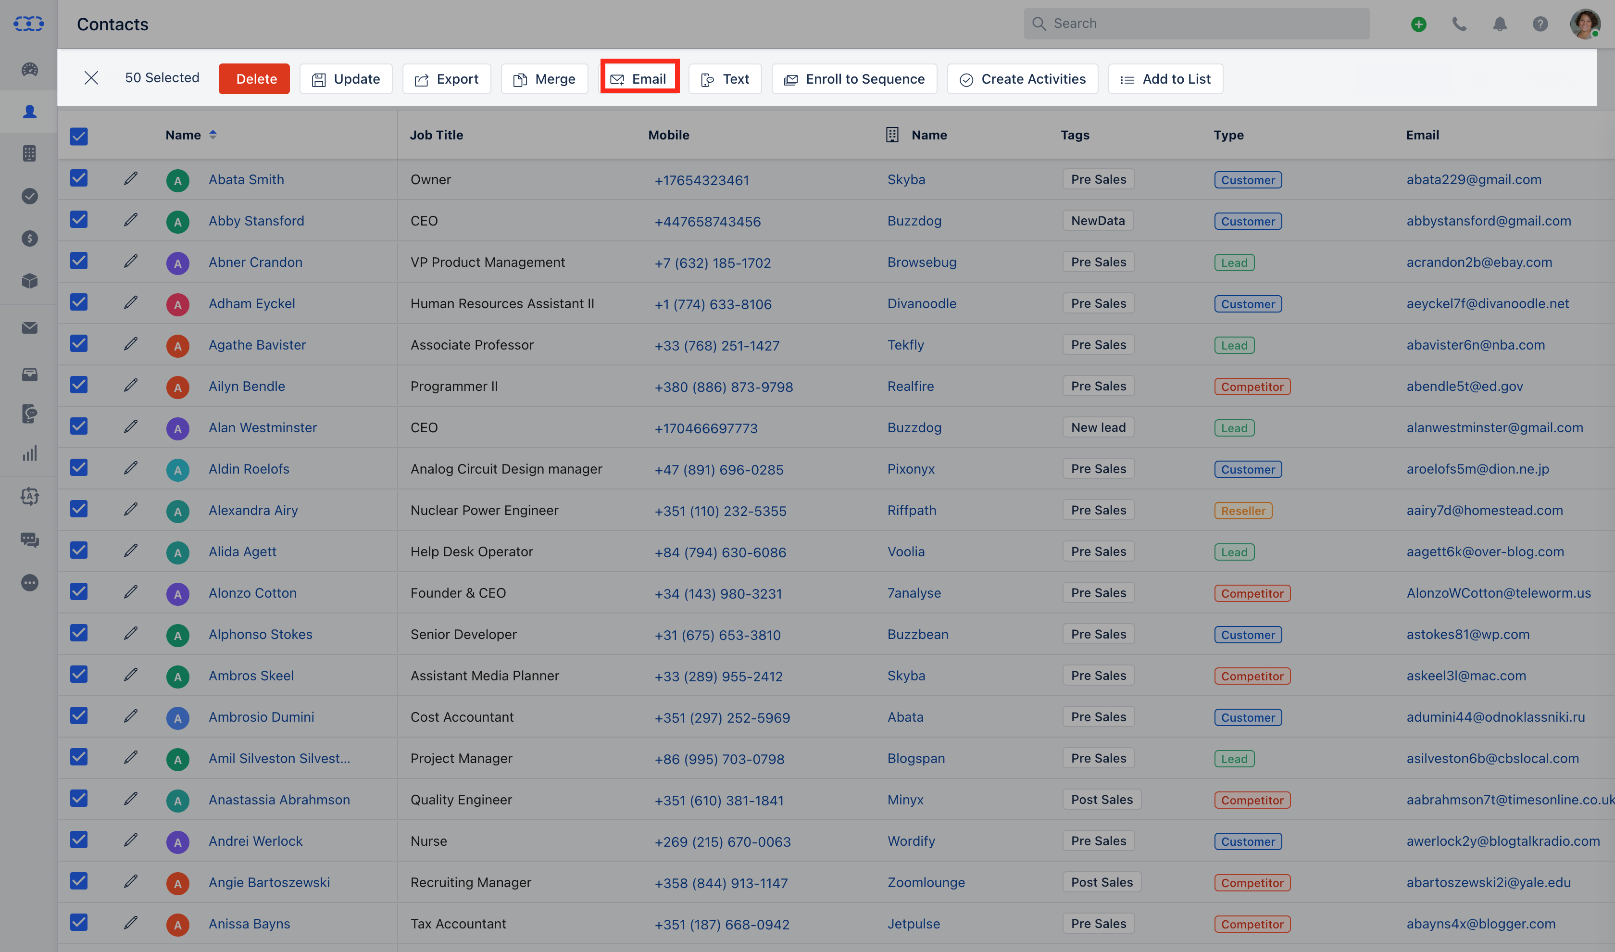Screen dimensions: 1615x952
Task: Open the inbox tray icon in sidebar
Action: tap(29, 375)
